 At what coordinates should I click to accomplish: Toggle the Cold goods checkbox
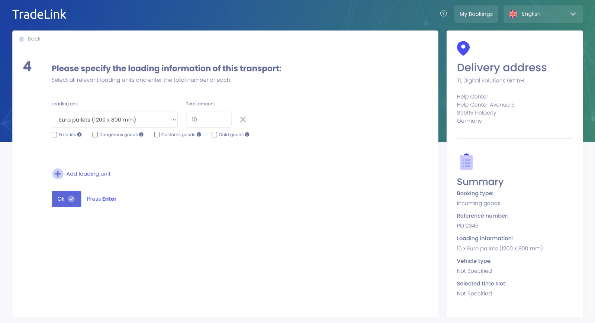[x=214, y=135]
